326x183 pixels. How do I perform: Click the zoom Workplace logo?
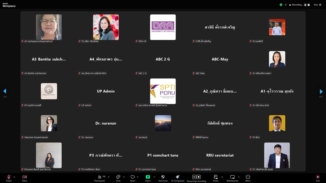[9, 5]
